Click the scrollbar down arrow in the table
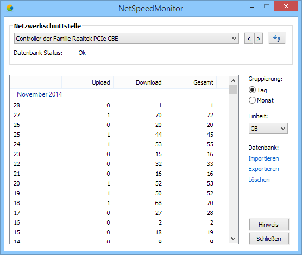This screenshot has height=255, width=302. coord(233,239)
